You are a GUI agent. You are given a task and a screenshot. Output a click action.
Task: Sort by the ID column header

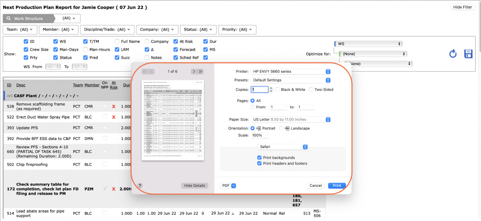coord(9,85)
